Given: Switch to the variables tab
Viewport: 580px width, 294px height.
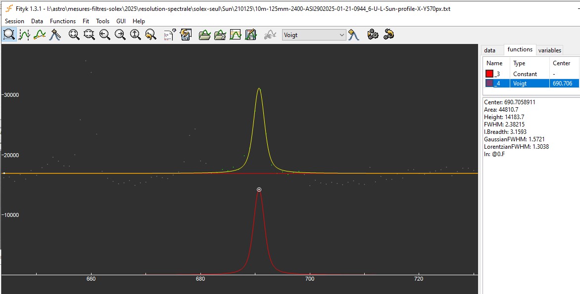Looking at the screenshot, I should (550, 50).
